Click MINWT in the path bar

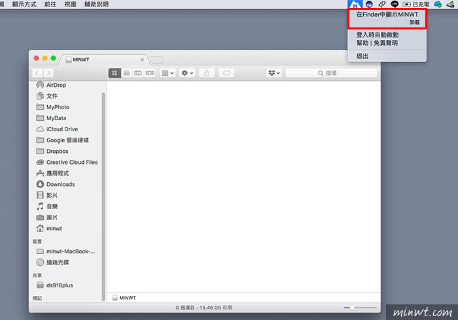pos(124,298)
